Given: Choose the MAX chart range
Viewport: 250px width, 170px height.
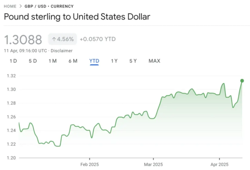Looking at the screenshot, I should (154, 61).
